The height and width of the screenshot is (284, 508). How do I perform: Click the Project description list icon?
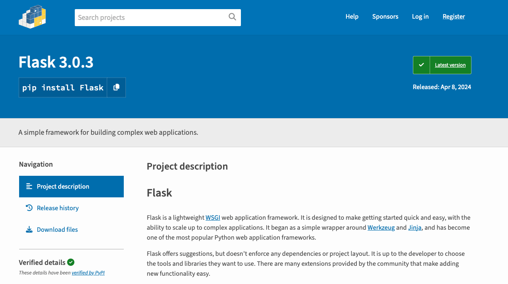(29, 187)
